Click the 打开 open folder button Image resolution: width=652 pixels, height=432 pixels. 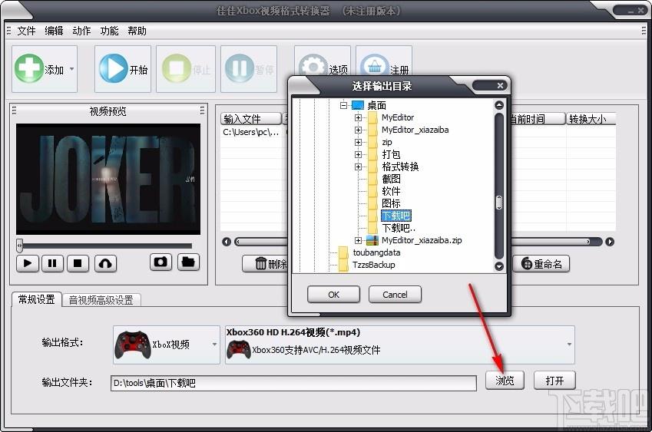tap(554, 380)
